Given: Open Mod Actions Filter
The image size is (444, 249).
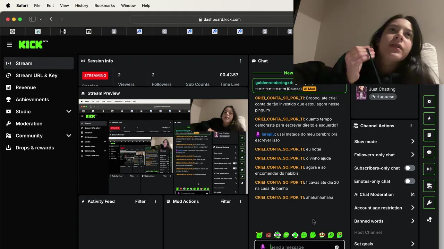Looking at the screenshot, I should tap(225, 201).
